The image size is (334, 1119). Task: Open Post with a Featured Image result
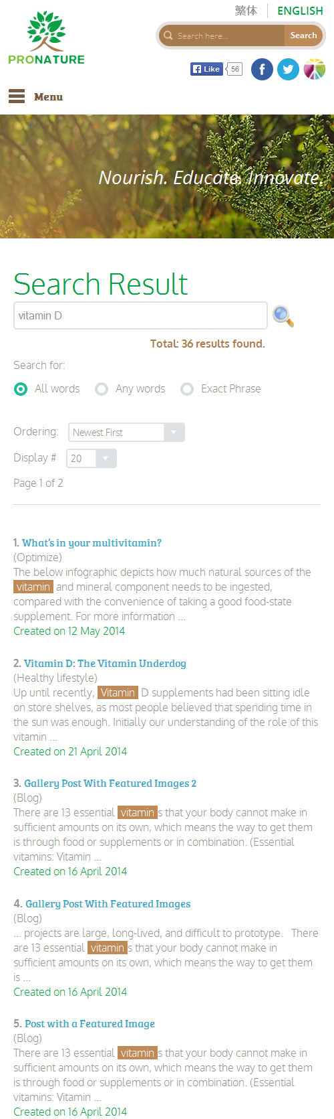coord(90,1024)
